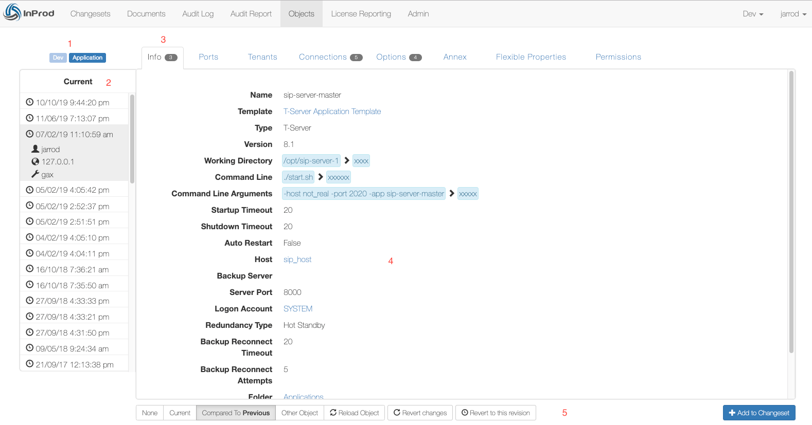
Task: Click arrow after Command Line Arguments value
Action: tap(452, 194)
